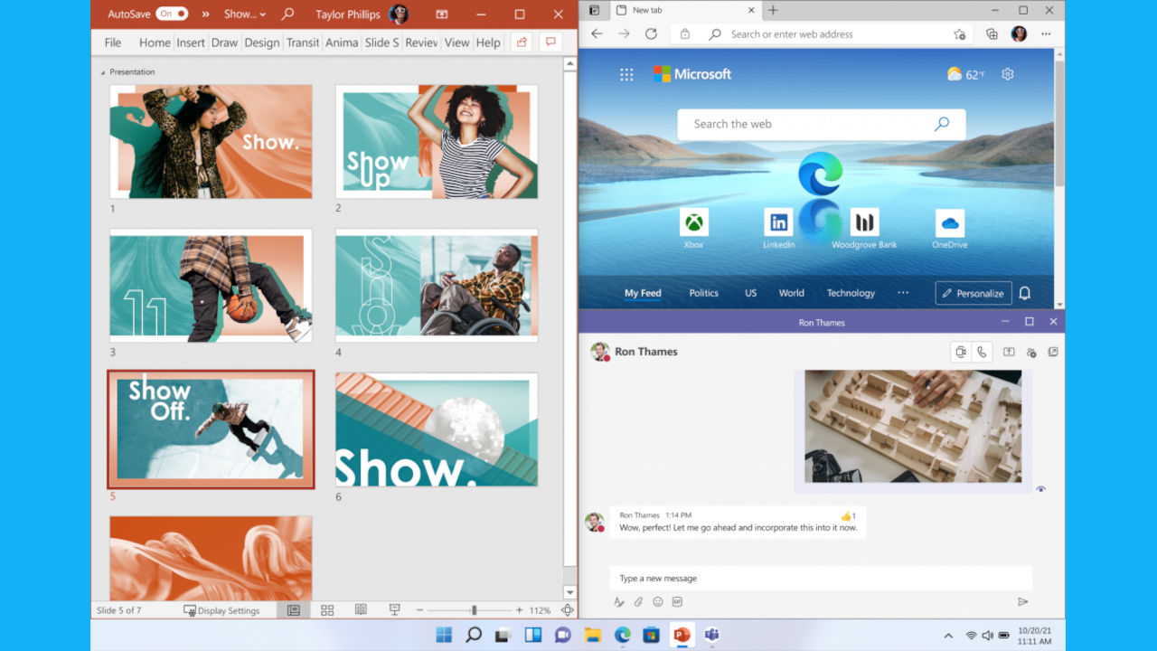Switch to Slide Sorter view icon
Image resolution: width=1157 pixels, height=651 pixels.
point(327,610)
